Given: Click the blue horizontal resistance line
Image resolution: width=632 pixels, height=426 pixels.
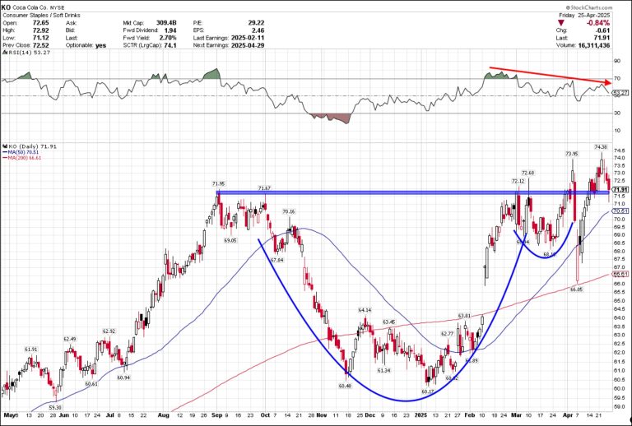Looking at the screenshot, I should [370, 192].
